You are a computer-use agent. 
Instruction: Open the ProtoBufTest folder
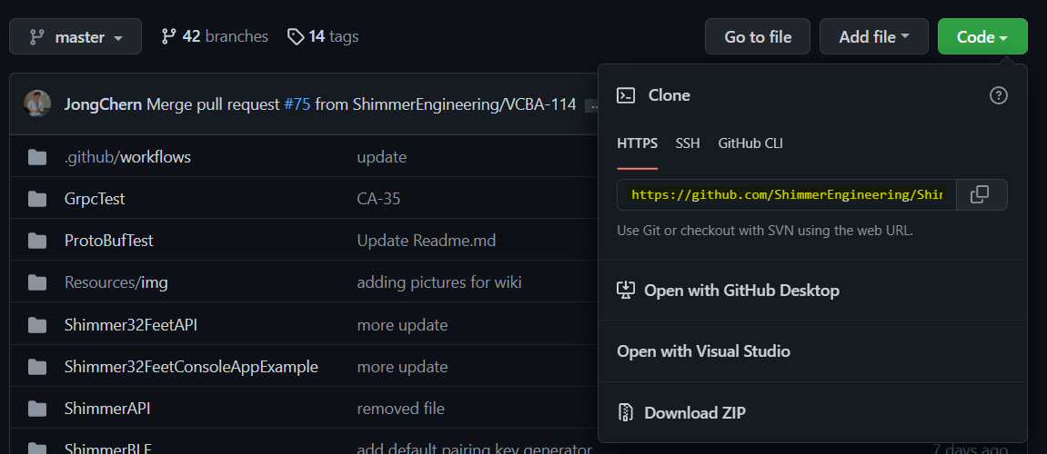coord(109,241)
